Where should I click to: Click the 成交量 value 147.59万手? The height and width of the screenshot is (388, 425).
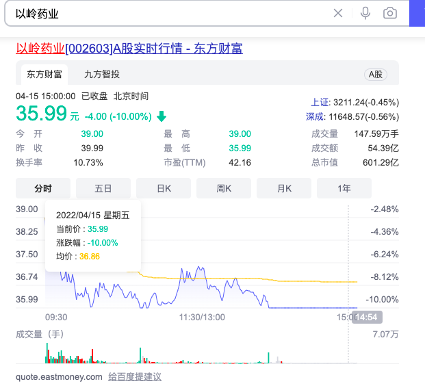point(376,134)
